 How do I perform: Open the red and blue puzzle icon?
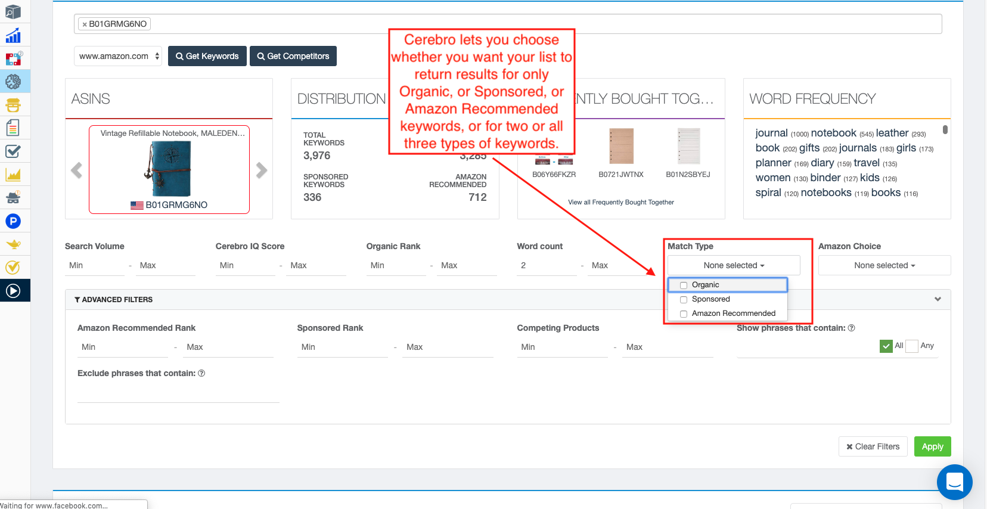click(x=13, y=58)
